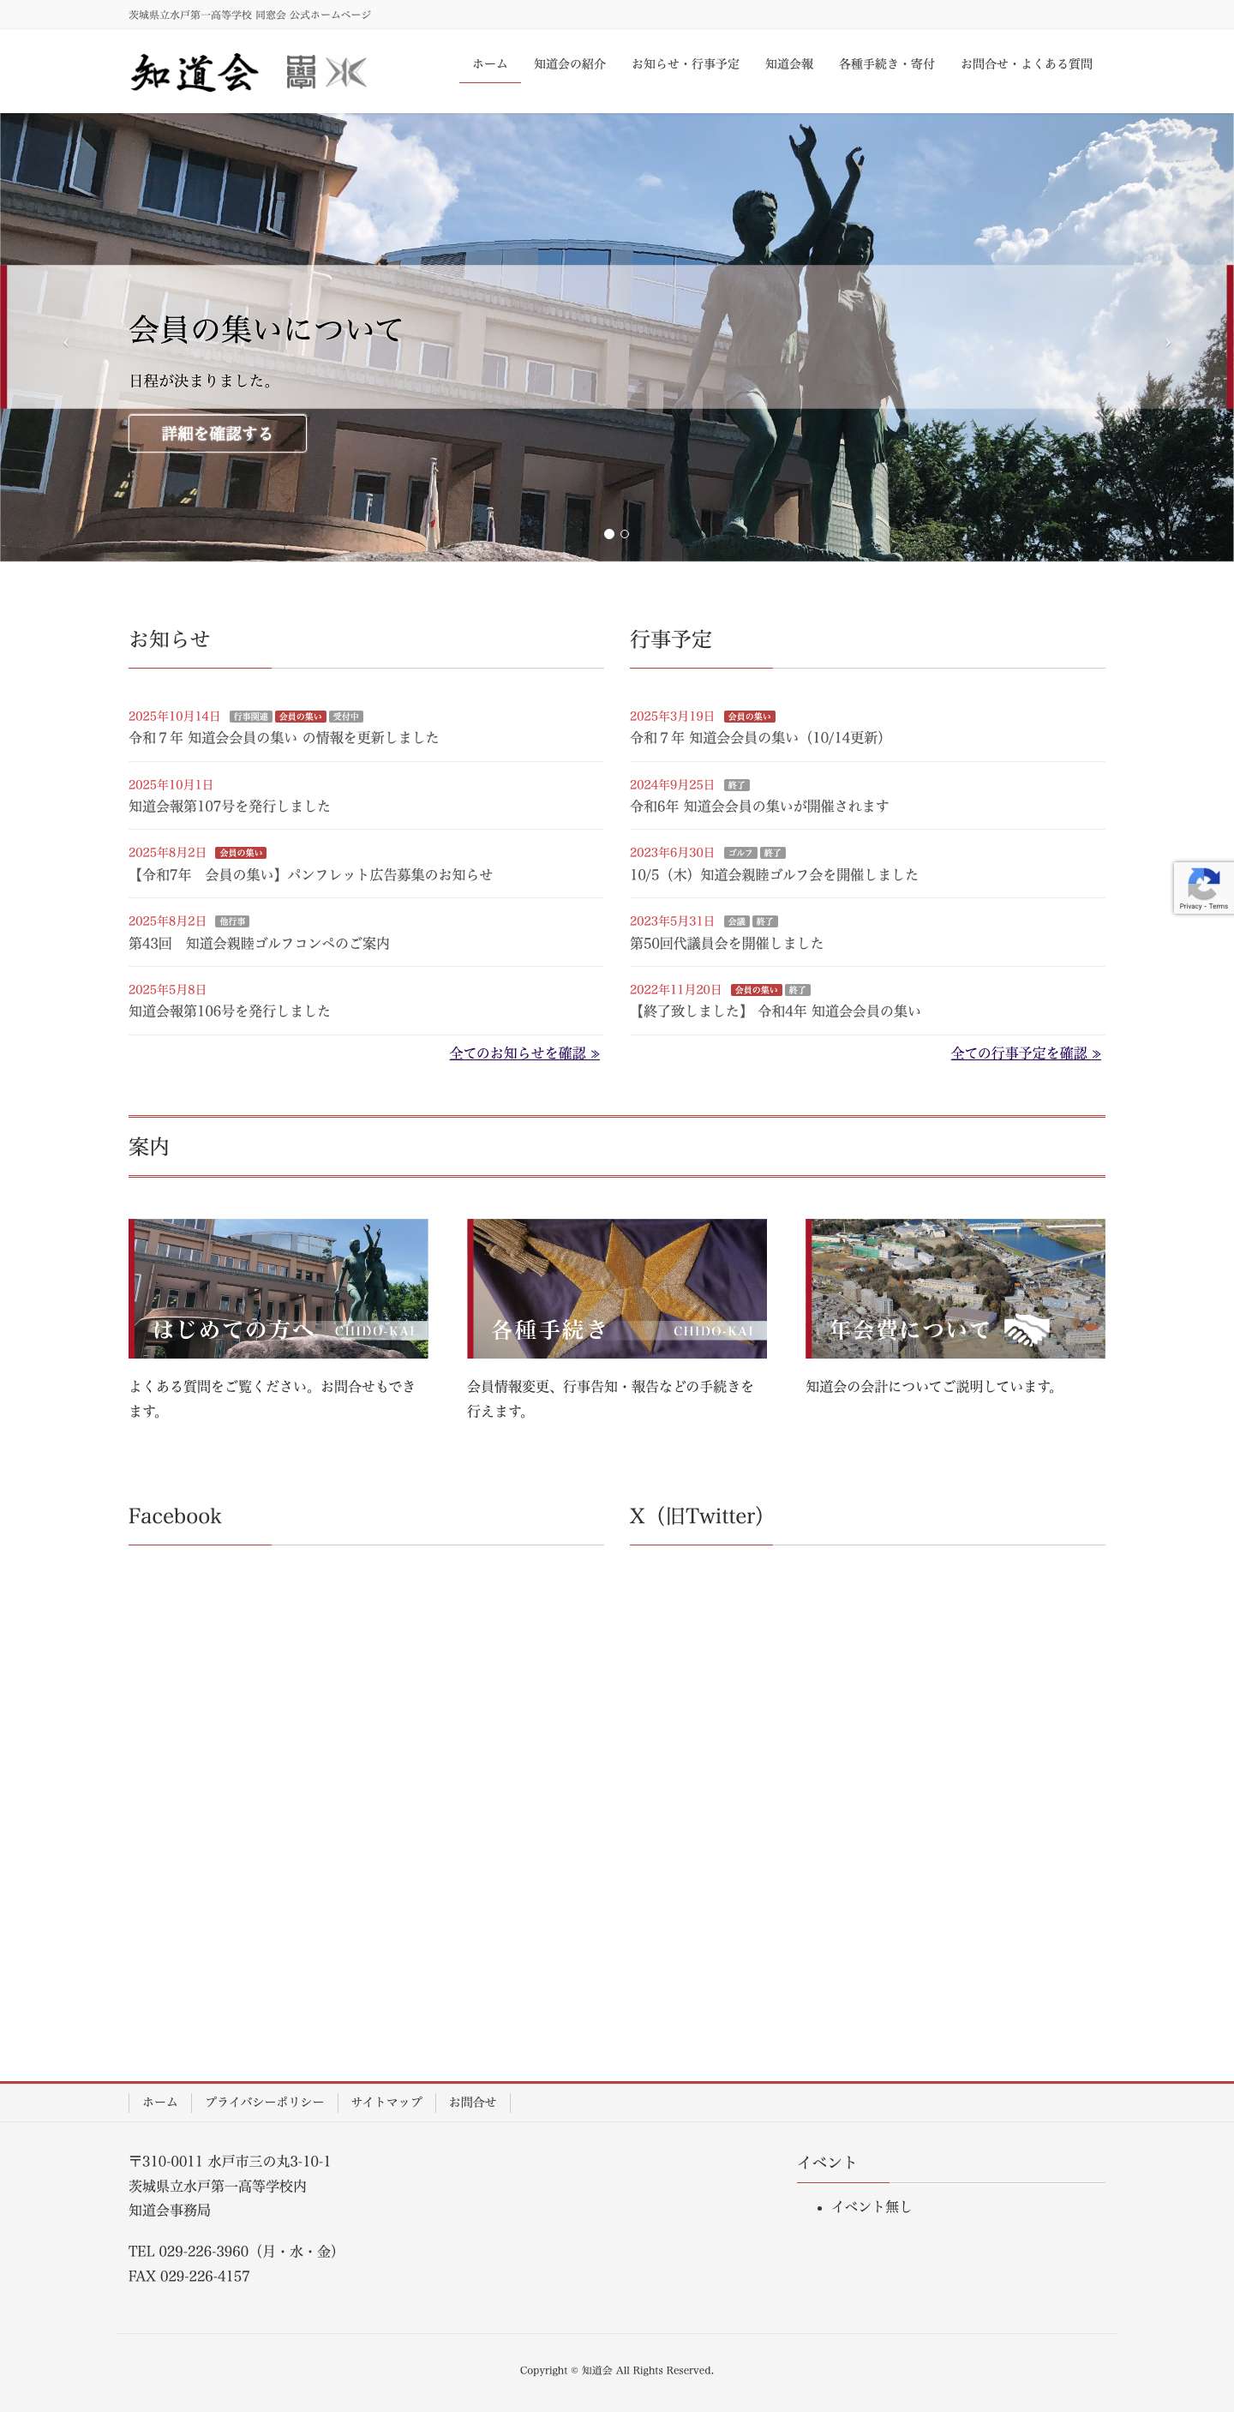Advance to the next hero slide
The height and width of the screenshot is (2412, 1234).
pyautogui.click(x=1167, y=344)
